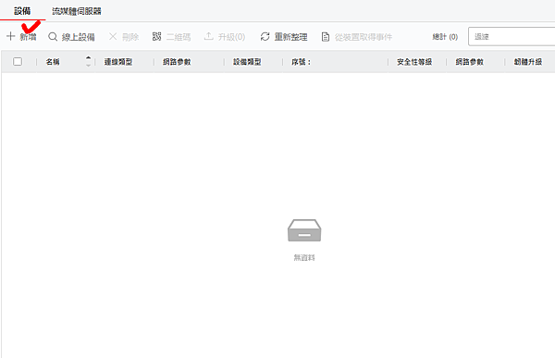
Task: Click the refresh icon for 重新整理
Action: click(x=265, y=36)
